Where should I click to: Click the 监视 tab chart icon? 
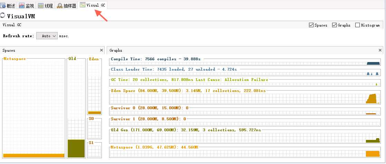point(22,6)
